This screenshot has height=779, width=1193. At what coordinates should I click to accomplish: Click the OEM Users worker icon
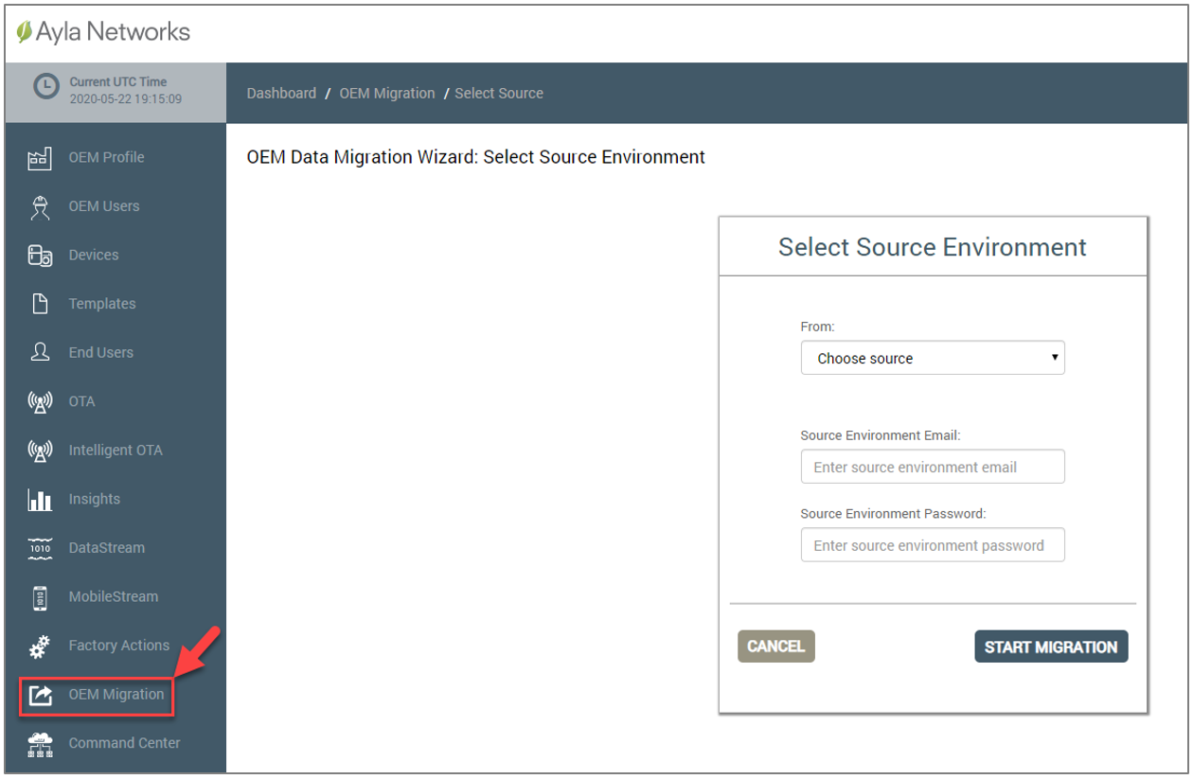tap(40, 206)
